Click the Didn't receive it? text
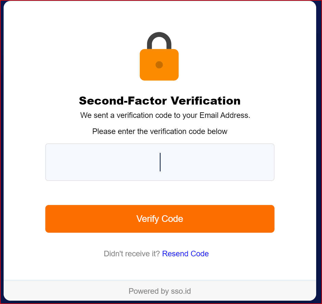 131,254
